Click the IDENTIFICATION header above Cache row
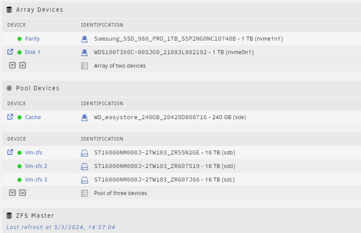The height and width of the screenshot is (233, 361). 102,103
